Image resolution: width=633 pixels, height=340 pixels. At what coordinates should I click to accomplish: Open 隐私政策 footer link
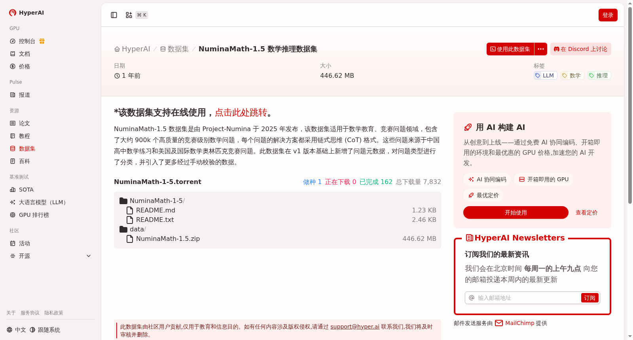54,313
